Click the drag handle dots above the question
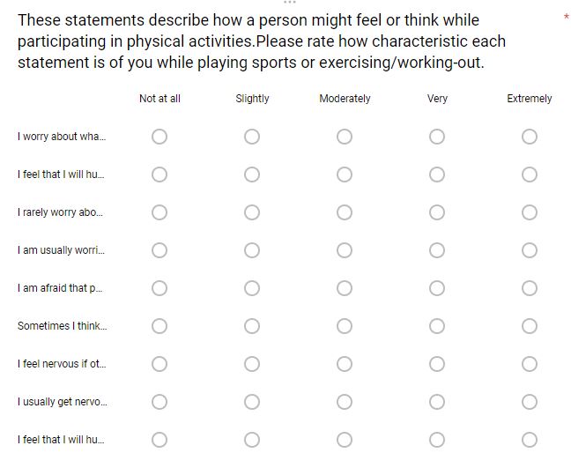 290,3
